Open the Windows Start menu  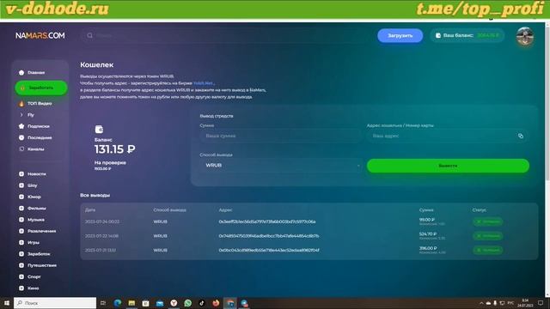pyautogui.click(x=6, y=303)
